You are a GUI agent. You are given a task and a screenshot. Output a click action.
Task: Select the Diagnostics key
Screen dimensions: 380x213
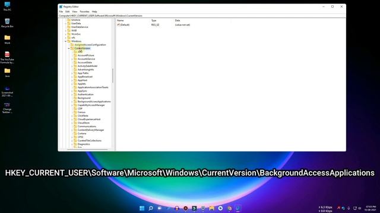click(84, 144)
